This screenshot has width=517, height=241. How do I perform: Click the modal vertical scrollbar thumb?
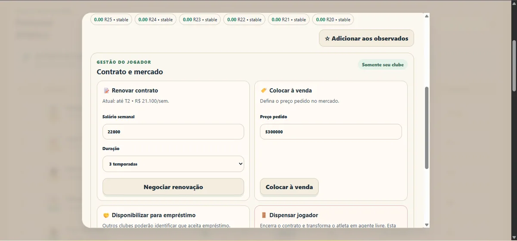coord(427,128)
